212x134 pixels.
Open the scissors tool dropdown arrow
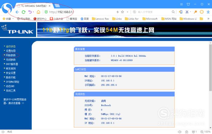[x=190, y=12]
